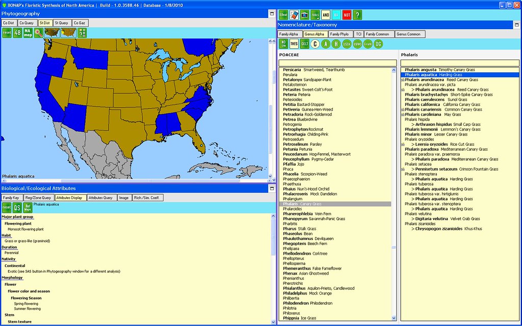Click the QS button in Attributes panel

coord(17,207)
